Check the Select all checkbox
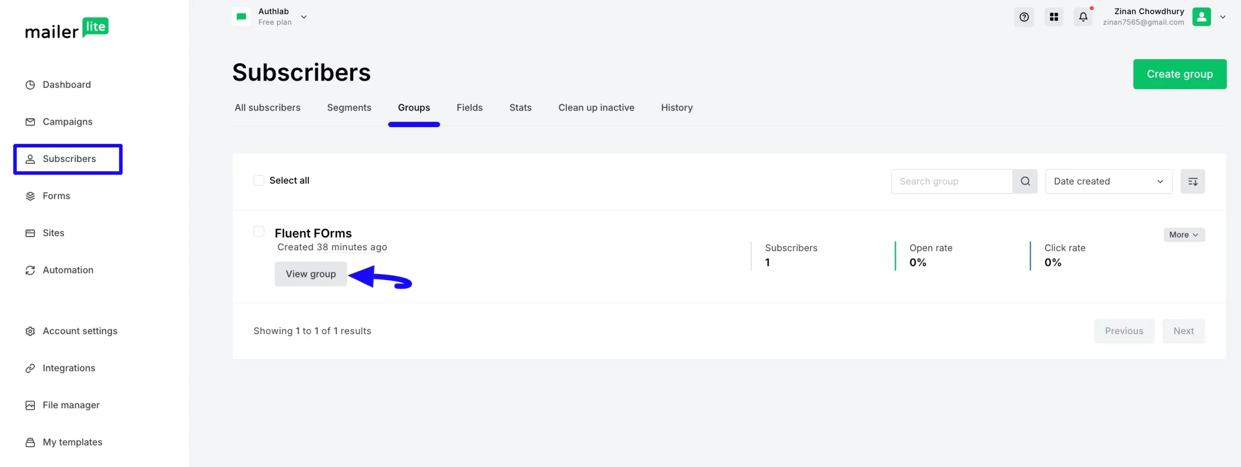1241x467 pixels. (259, 180)
